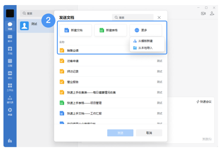Open the 日程 (Calendar) sidebar icon
Image resolution: width=222 pixels, height=152 pixels.
pyautogui.click(x=10, y=63)
